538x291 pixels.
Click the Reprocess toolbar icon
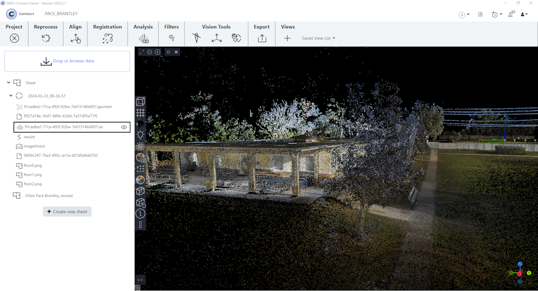46,38
